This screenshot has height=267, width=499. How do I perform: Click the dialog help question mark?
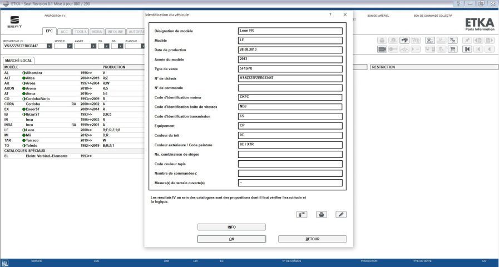coord(330,14)
